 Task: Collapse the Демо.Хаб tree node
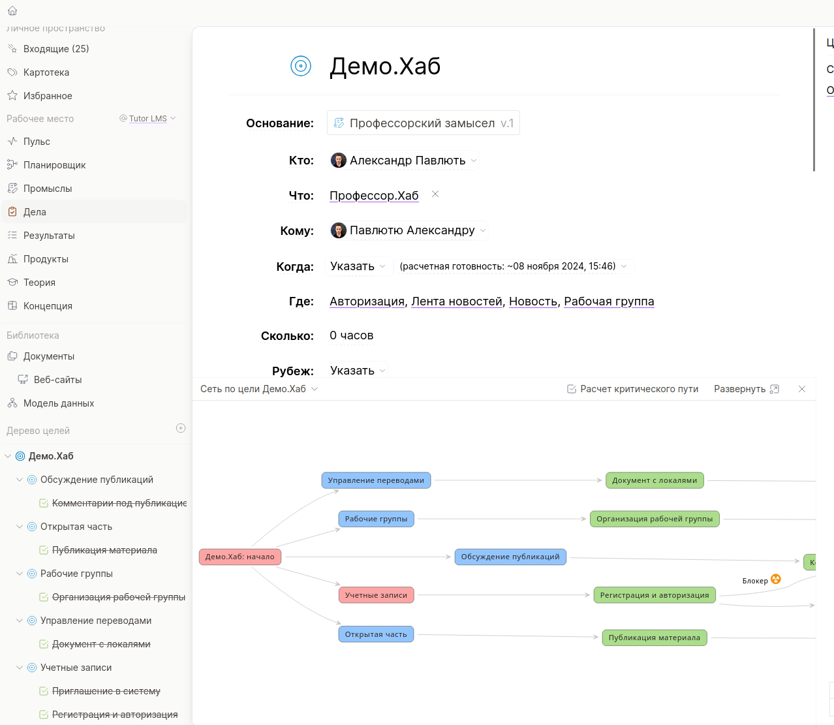[8, 456]
